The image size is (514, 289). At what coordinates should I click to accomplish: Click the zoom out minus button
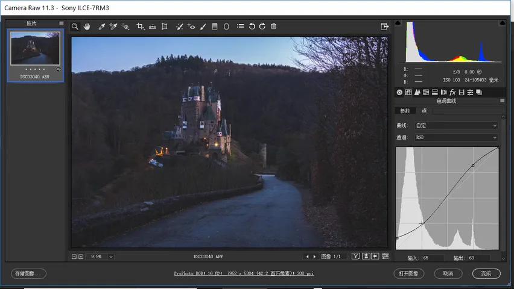[74, 256]
